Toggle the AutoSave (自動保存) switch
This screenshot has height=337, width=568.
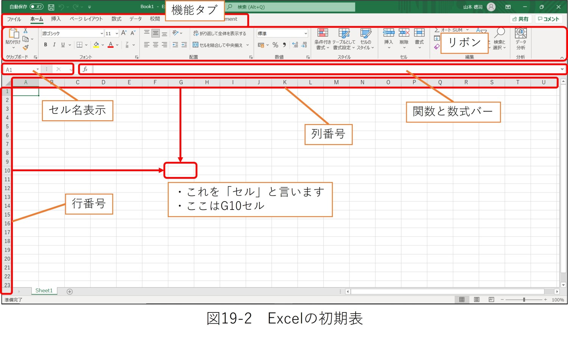point(36,7)
